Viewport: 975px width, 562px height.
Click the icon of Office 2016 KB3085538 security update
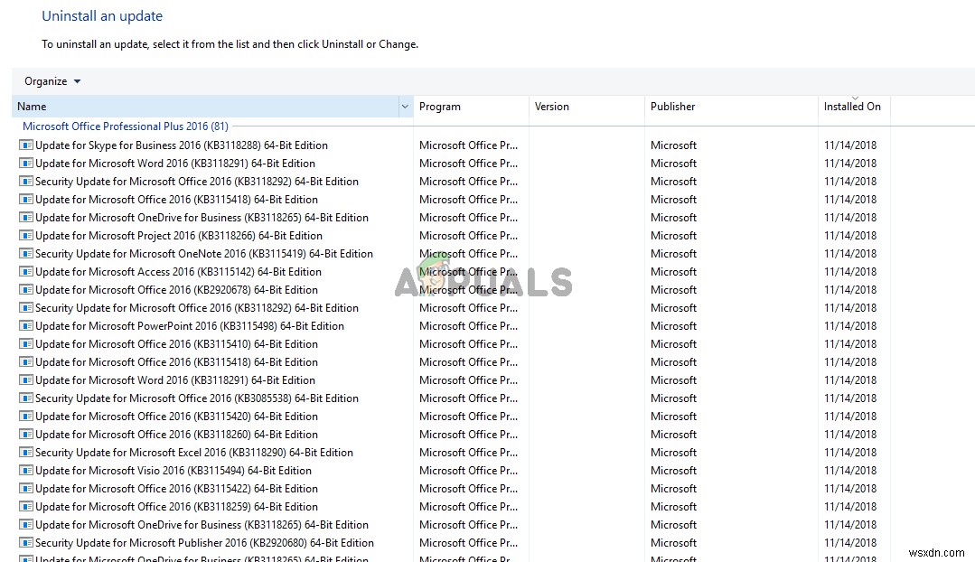(25, 398)
